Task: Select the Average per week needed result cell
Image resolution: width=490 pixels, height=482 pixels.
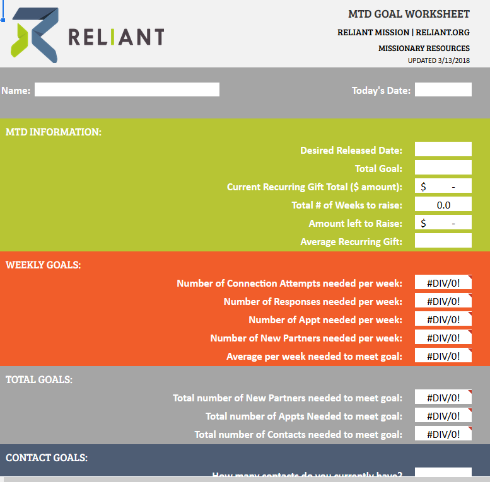Action: [443, 356]
